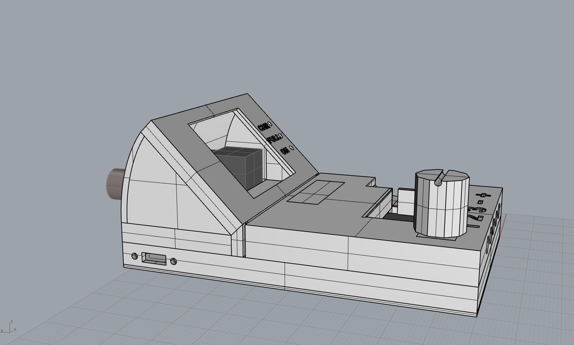Select the engraved CHR text
The height and width of the screenshot is (345, 574).
263,128
